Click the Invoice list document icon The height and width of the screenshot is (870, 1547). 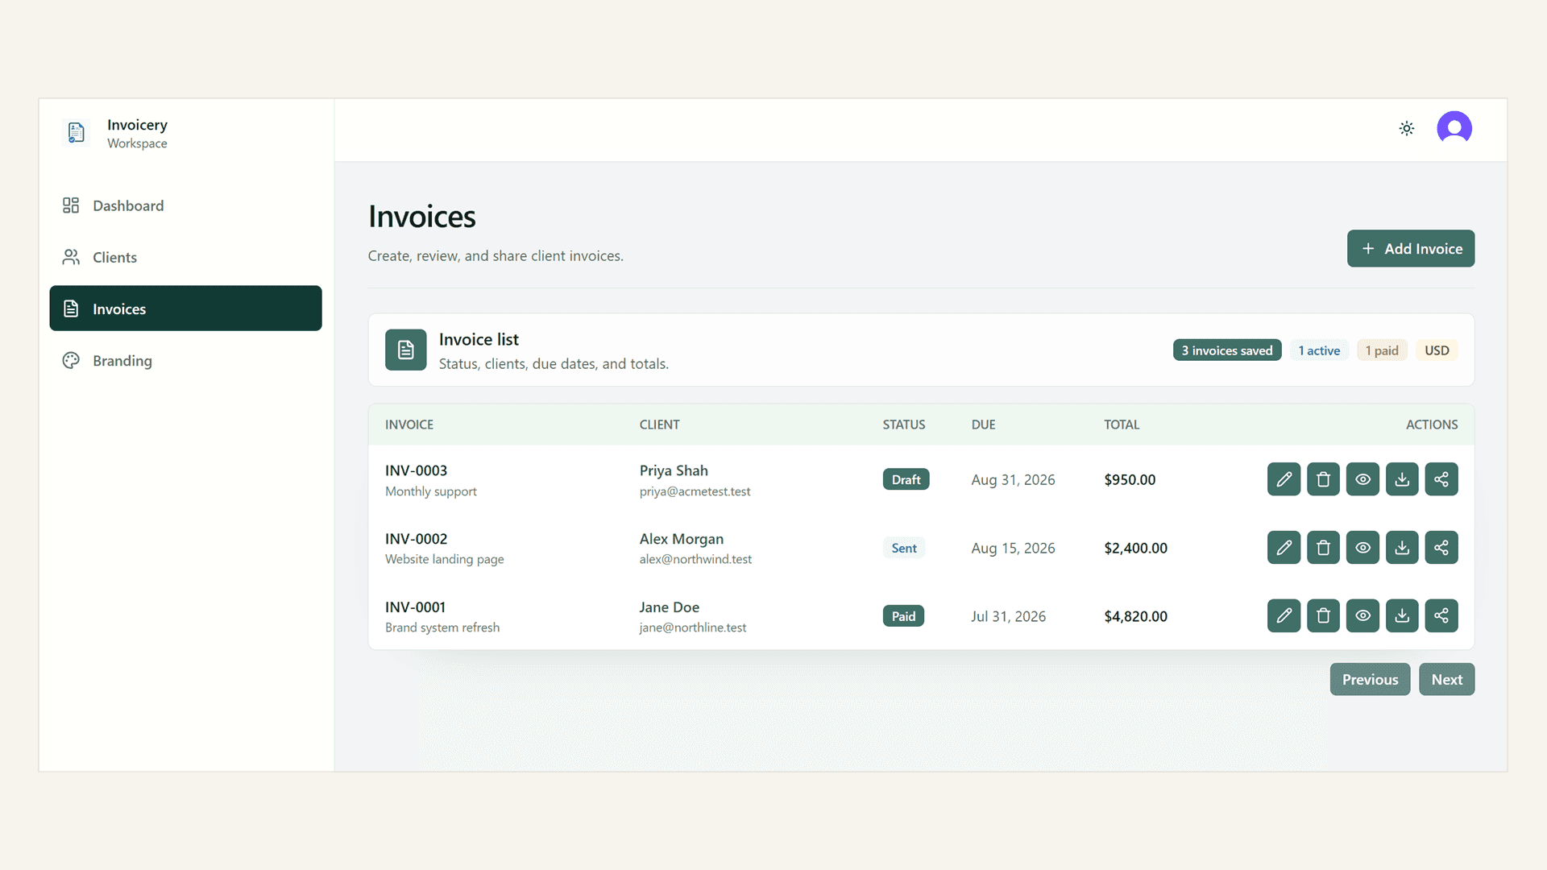[x=405, y=350]
